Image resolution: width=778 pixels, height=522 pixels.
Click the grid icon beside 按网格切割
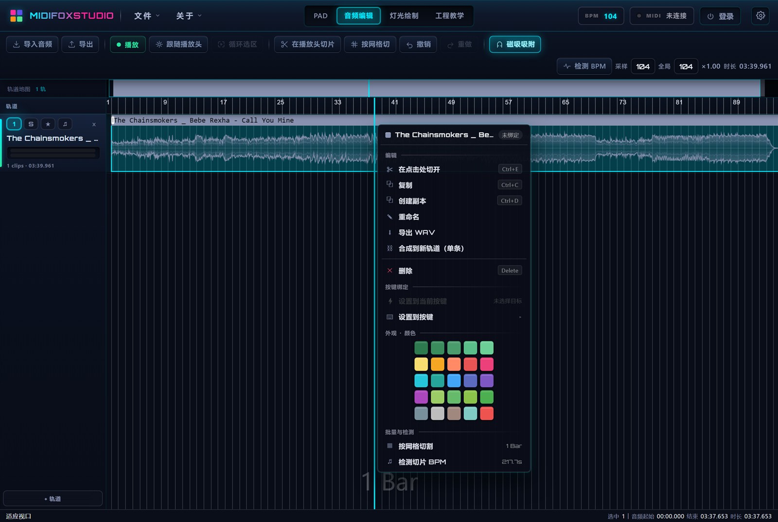click(x=389, y=446)
